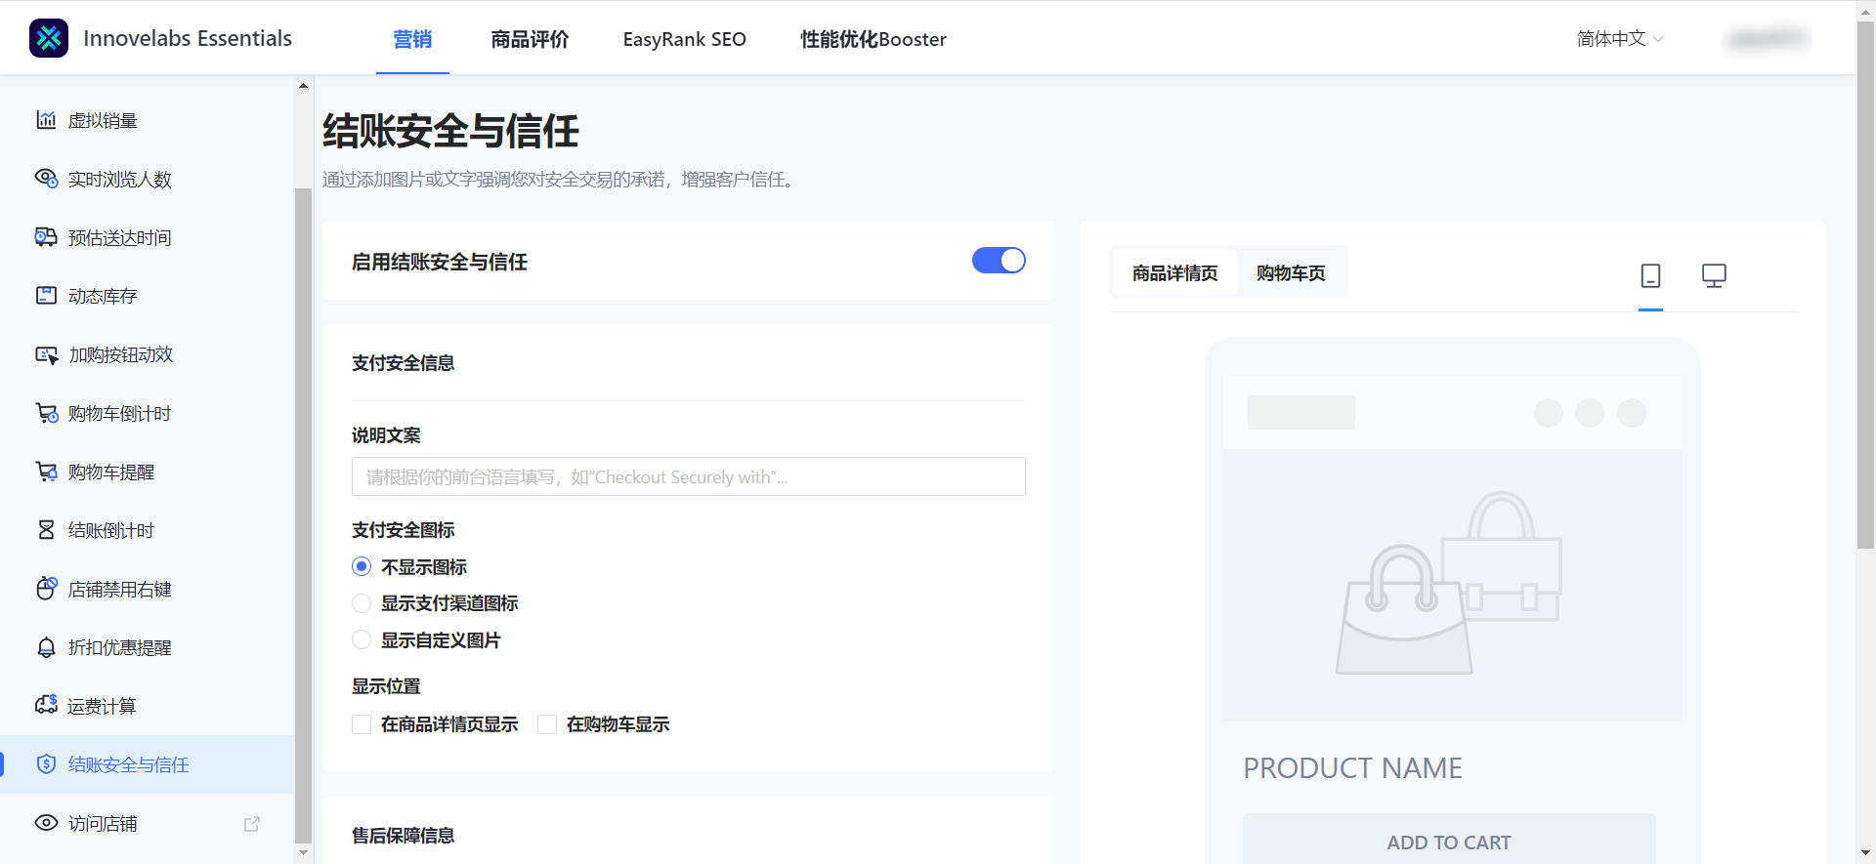Screen dimensions: 1876x864
Task: Open 虚拟销量 chart icon in sidebar
Action: tap(46, 120)
